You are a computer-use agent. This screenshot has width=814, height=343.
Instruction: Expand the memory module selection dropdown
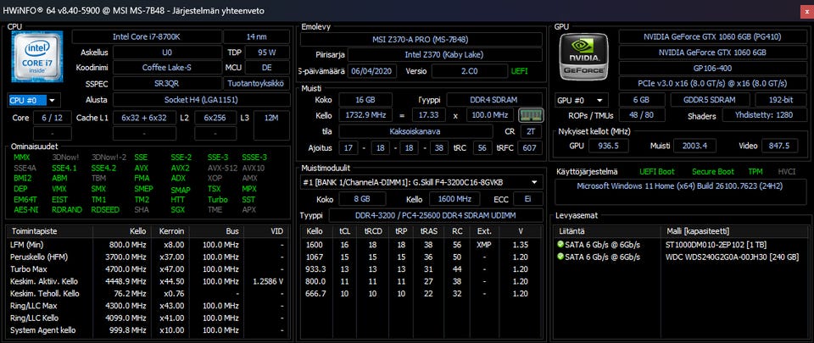[x=534, y=182]
